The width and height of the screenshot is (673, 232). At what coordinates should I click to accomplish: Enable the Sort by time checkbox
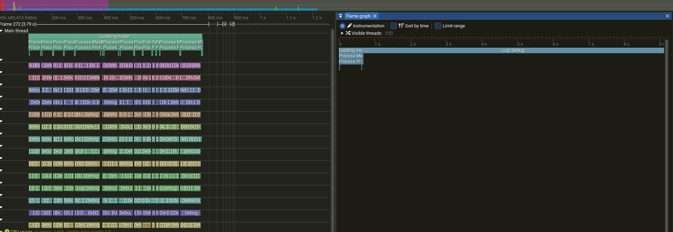pos(394,26)
